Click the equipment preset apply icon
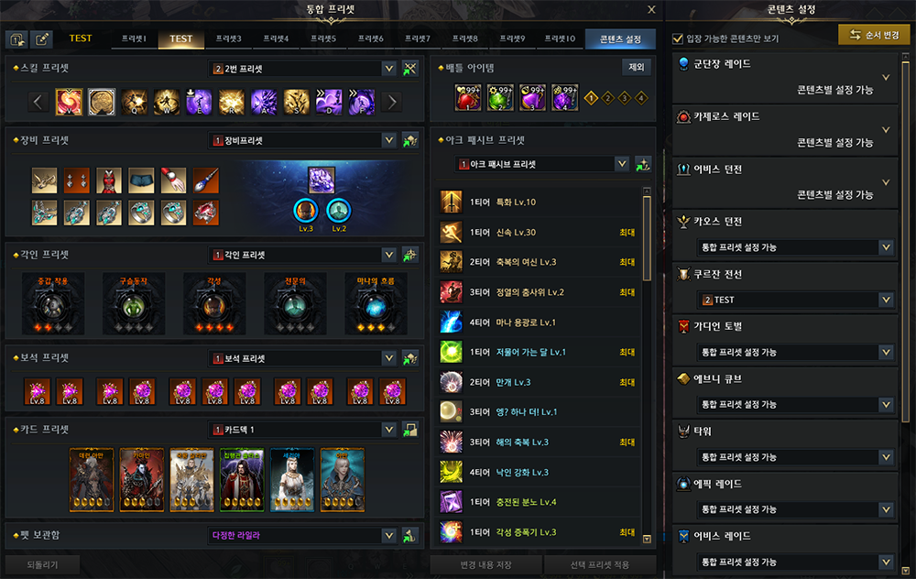Image resolution: width=916 pixels, height=579 pixels. pos(410,140)
